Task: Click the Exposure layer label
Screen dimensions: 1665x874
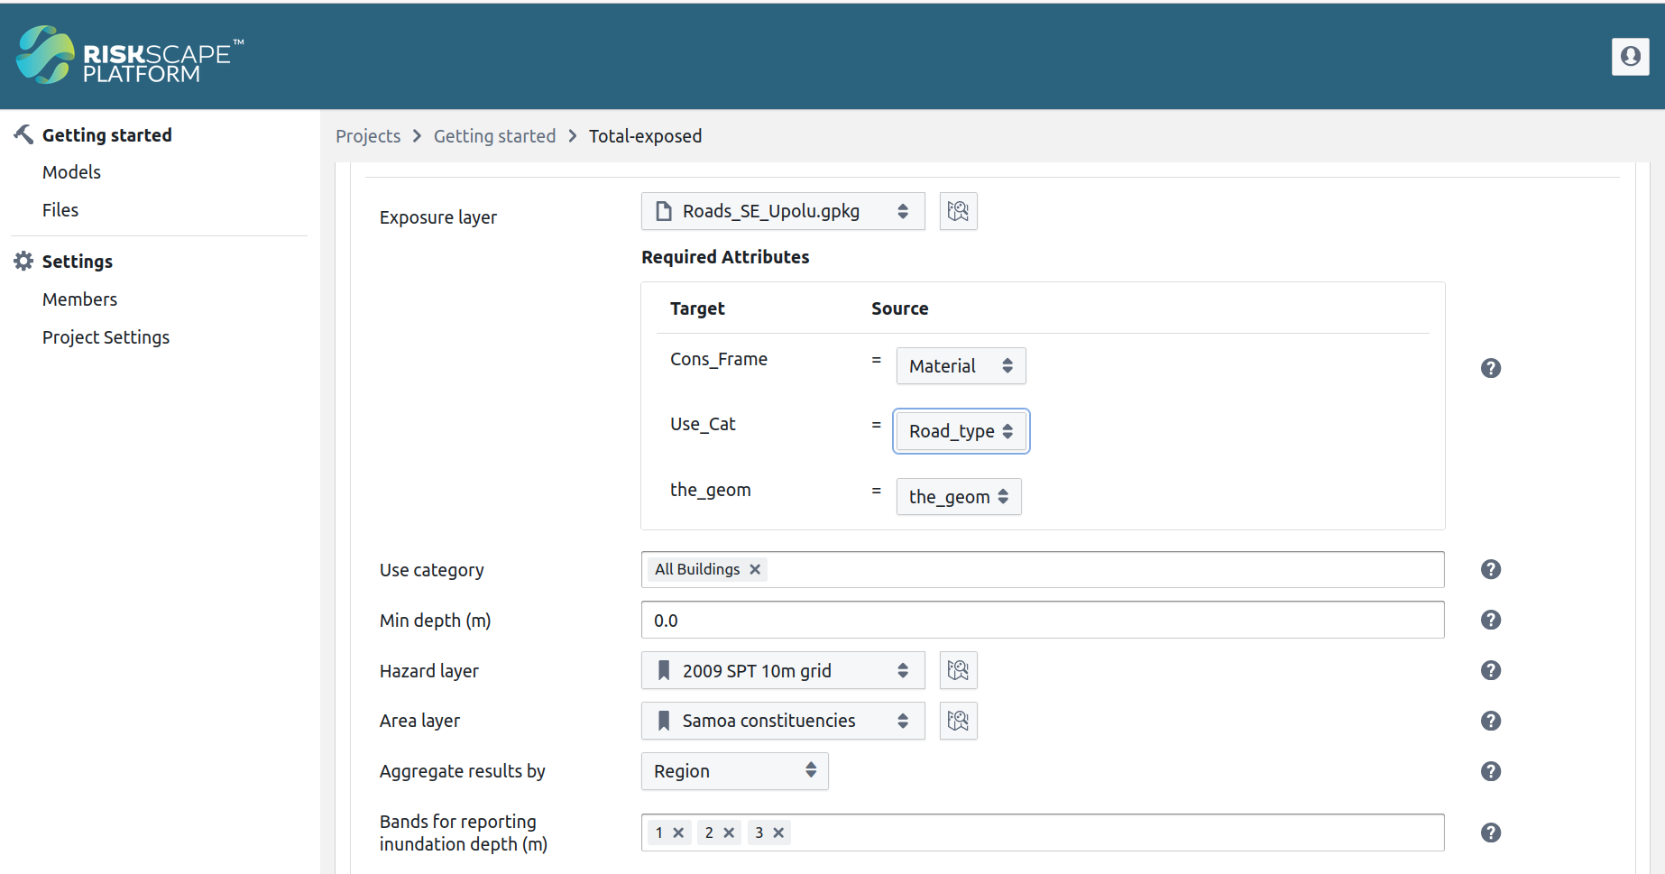Action: pos(437,217)
